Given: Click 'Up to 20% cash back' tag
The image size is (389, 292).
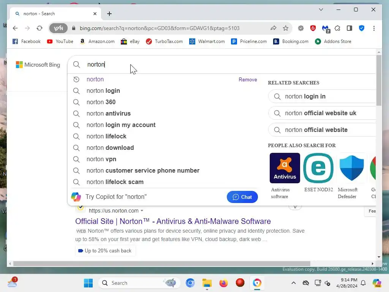Looking at the screenshot, I should (x=106, y=251).
